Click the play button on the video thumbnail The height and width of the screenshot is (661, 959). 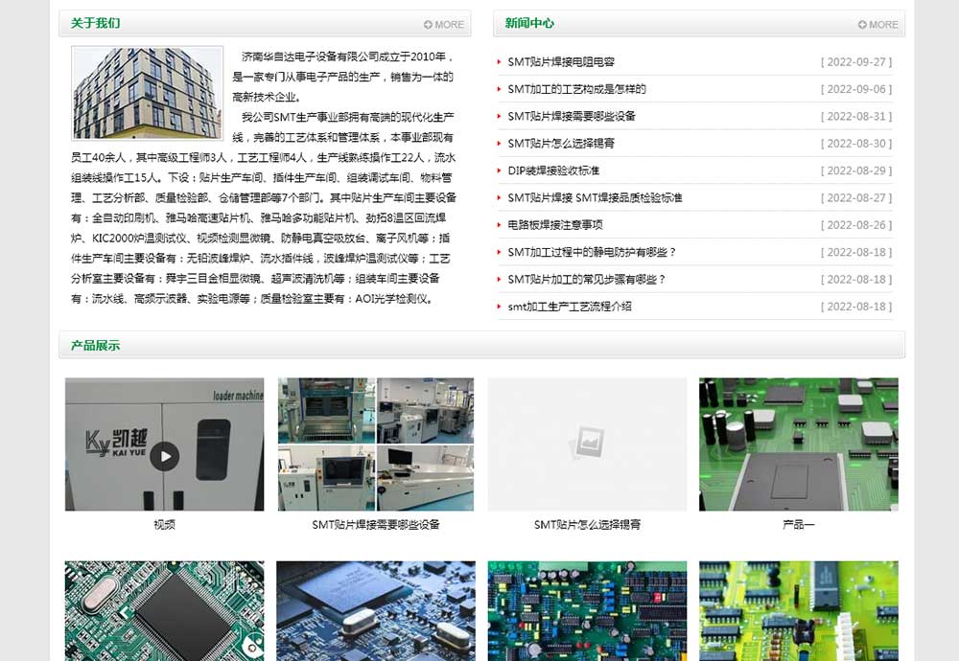point(165,456)
